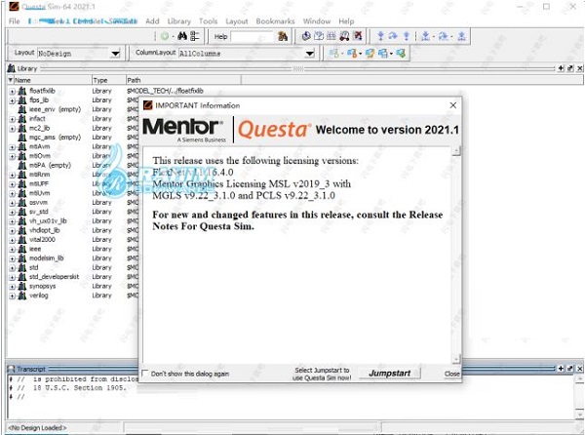Open the Help menu in the menu bar
Screen dimensions: 585x435
click(x=346, y=21)
